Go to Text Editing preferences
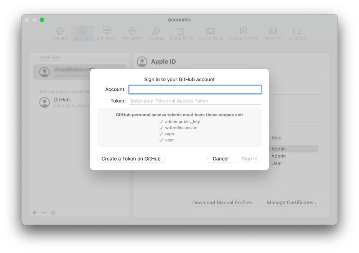The height and width of the screenshot is (253, 359). [x=181, y=34]
